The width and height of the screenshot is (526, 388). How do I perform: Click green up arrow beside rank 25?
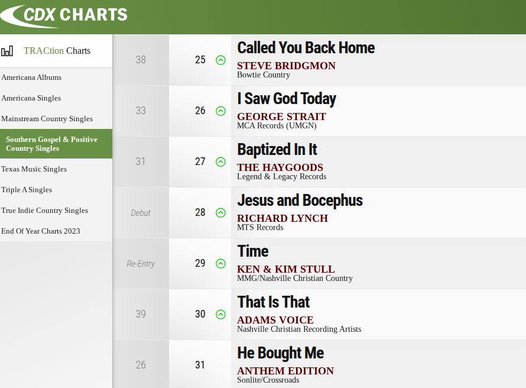[x=220, y=60]
